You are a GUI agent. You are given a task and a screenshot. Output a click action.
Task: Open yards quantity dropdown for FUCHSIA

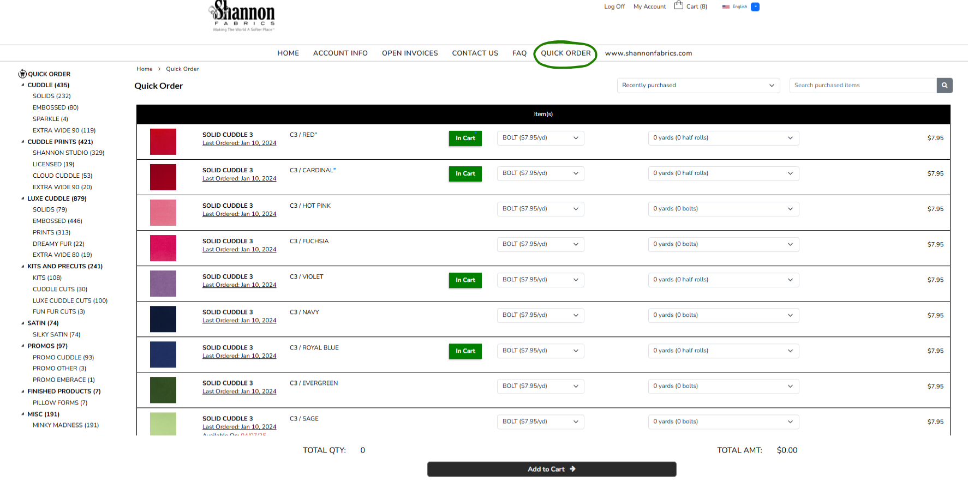point(723,244)
